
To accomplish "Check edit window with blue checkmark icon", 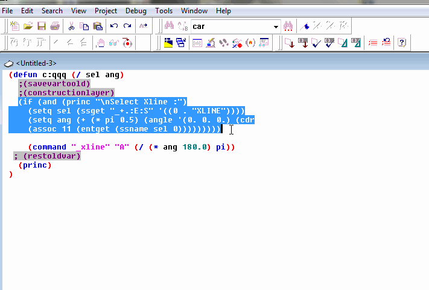I will (x=316, y=43).
